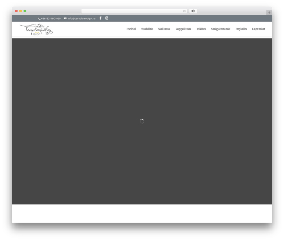
Task: Go to the Foglalás page
Action: click(x=241, y=29)
